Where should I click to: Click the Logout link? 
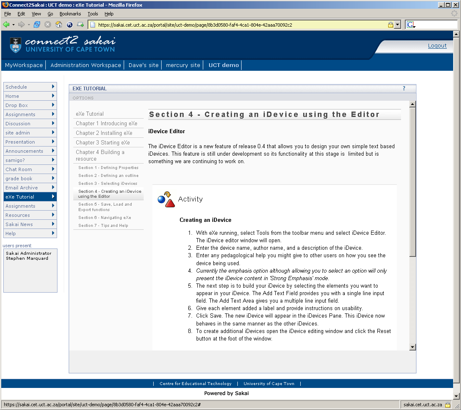pos(437,45)
